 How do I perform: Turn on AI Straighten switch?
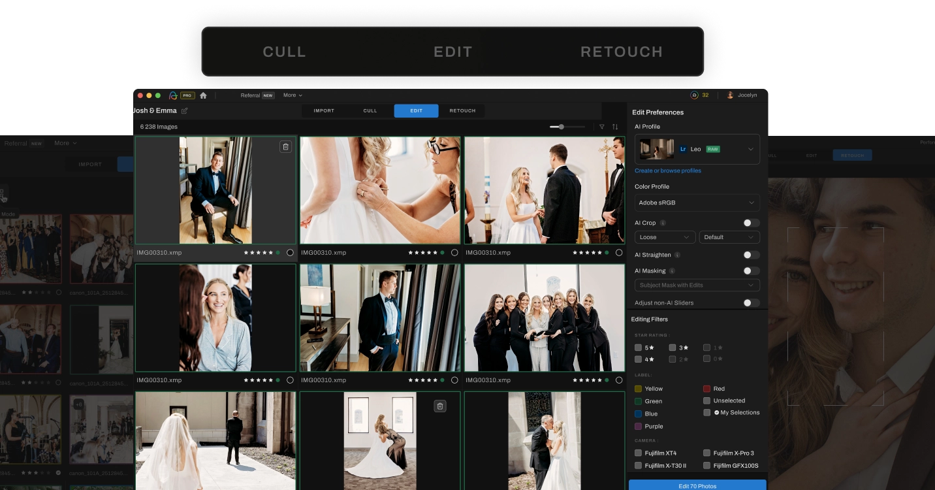751,255
